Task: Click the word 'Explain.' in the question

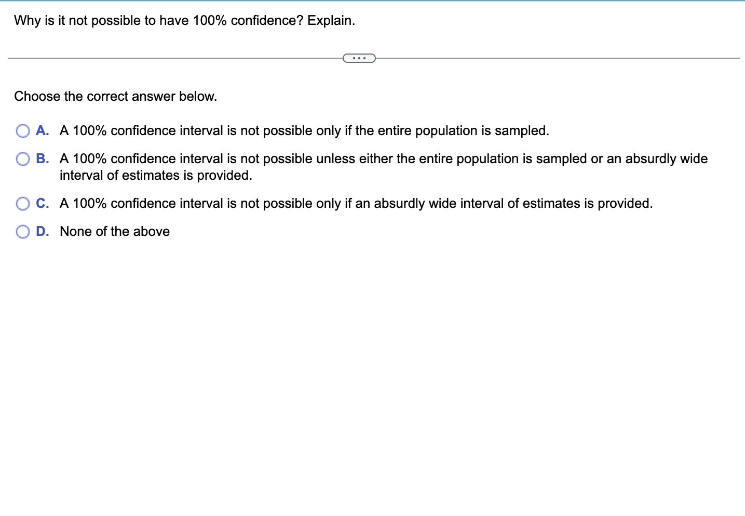Action: point(331,20)
